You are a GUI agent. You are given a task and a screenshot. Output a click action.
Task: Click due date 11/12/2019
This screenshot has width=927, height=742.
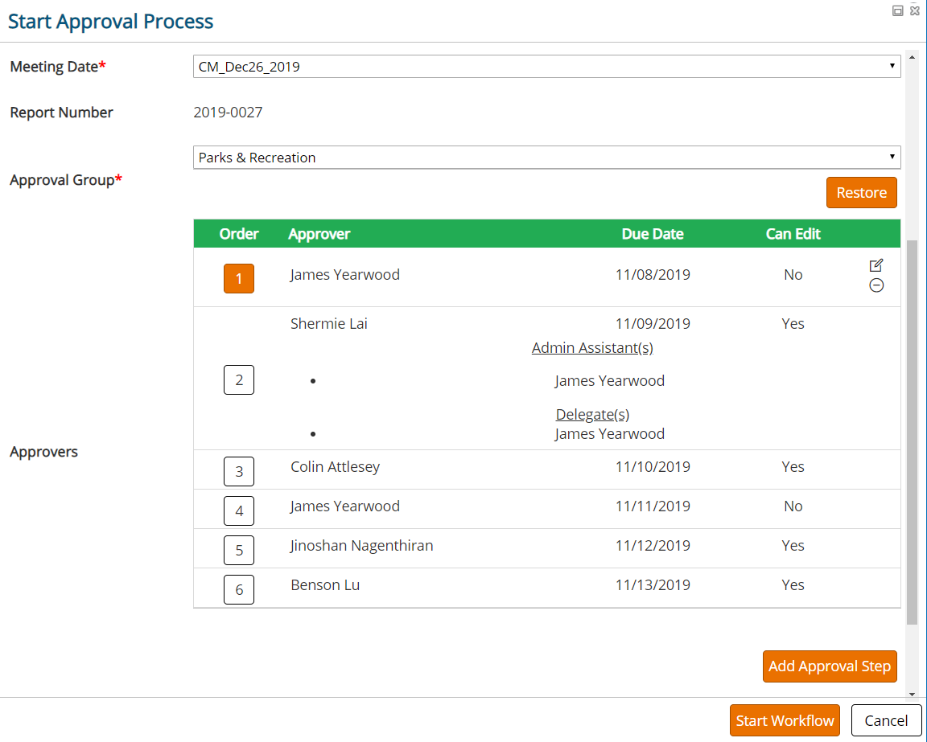click(x=653, y=545)
